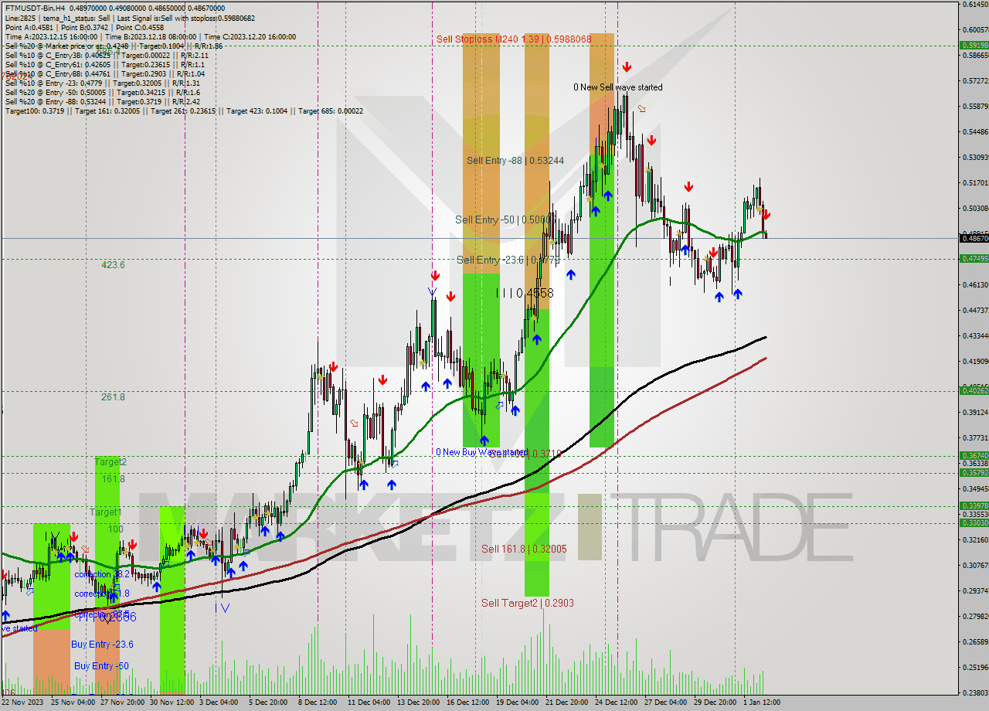The image size is (989, 711).
Task: Click the '25 Nov 04:00' date axis label
Action: (73, 702)
